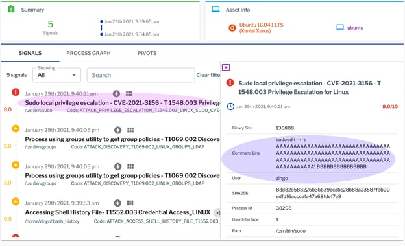Click the green Summary clipboard icon
The height and width of the screenshot is (246, 405).
(x=11, y=9)
